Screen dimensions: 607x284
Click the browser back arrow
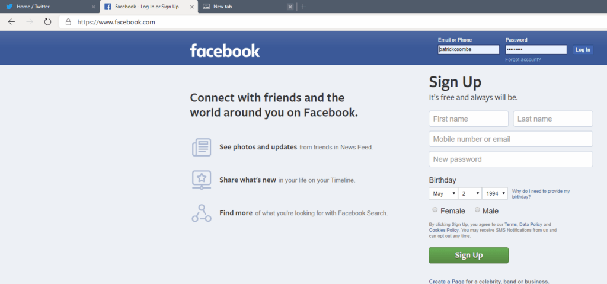pyautogui.click(x=11, y=22)
